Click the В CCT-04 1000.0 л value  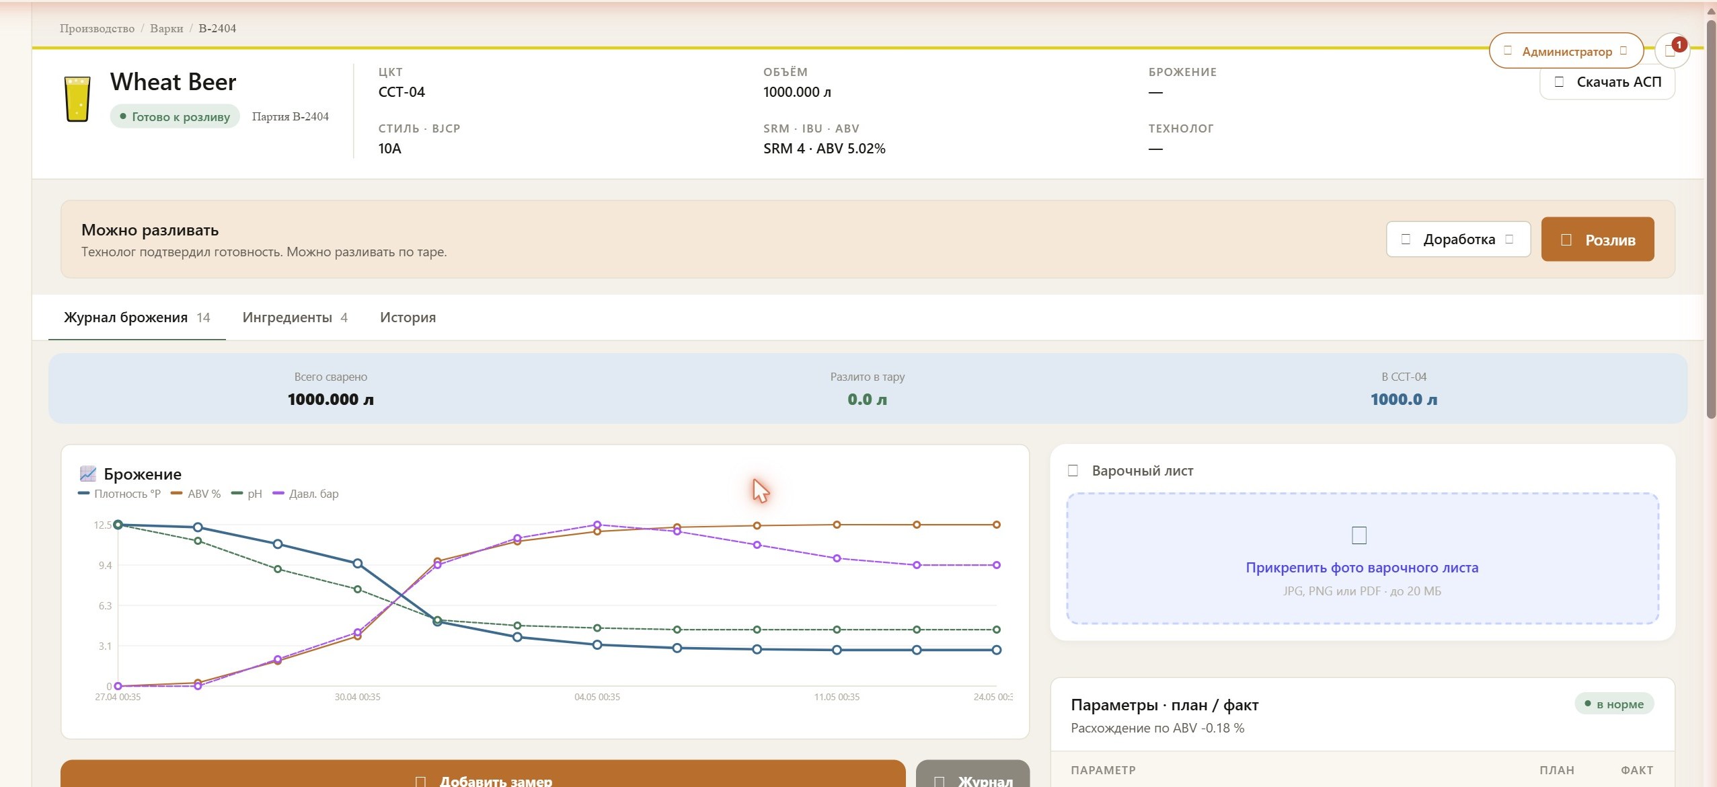(x=1404, y=400)
